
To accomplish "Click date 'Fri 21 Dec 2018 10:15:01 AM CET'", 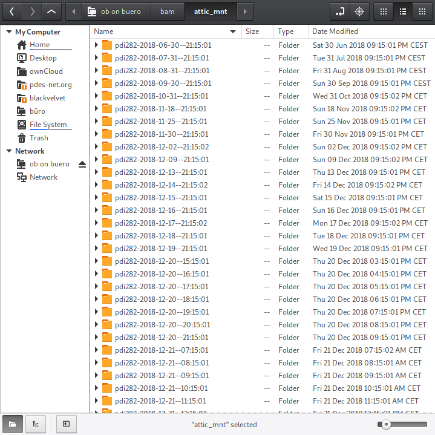I will click(367, 388).
